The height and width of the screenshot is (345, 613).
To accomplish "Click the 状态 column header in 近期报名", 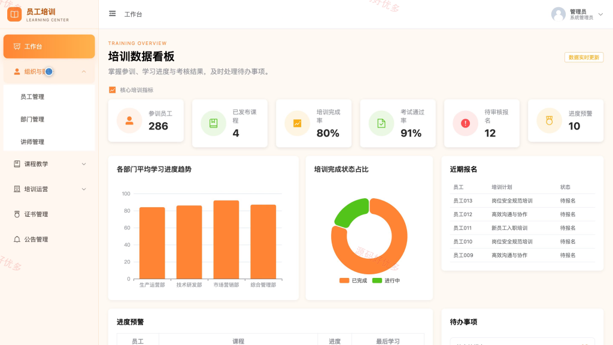I will (x=565, y=187).
